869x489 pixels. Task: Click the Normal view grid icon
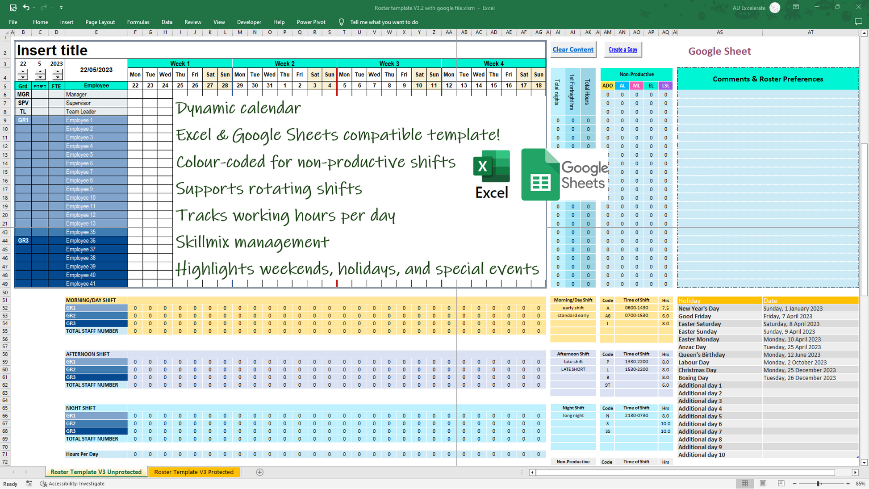click(x=744, y=484)
